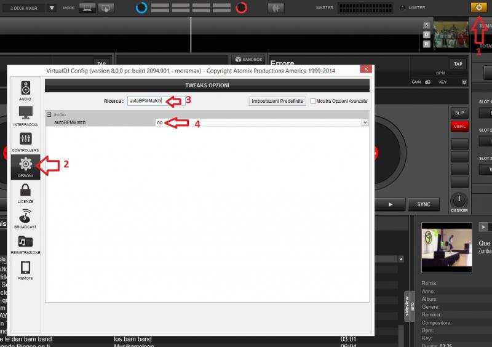Click the yellow settings gear at top right

click(x=478, y=7)
